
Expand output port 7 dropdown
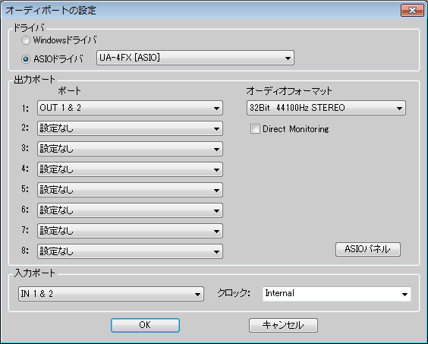pyautogui.click(x=130, y=231)
